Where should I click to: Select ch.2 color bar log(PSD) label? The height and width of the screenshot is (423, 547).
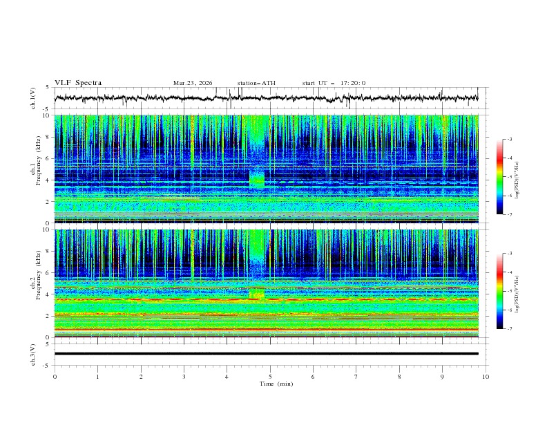pos(517,294)
